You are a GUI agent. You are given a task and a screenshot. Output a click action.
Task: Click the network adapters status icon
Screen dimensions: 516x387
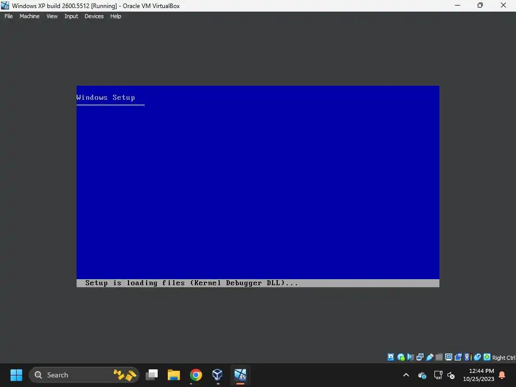point(420,357)
